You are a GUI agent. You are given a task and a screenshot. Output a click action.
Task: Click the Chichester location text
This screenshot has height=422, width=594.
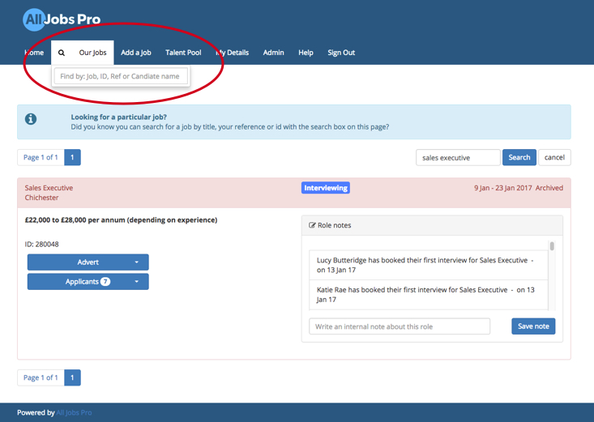point(41,198)
